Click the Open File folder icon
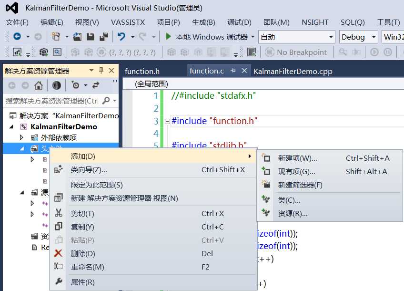This screenshot has height=291, width=404. (x=77, y=37)
